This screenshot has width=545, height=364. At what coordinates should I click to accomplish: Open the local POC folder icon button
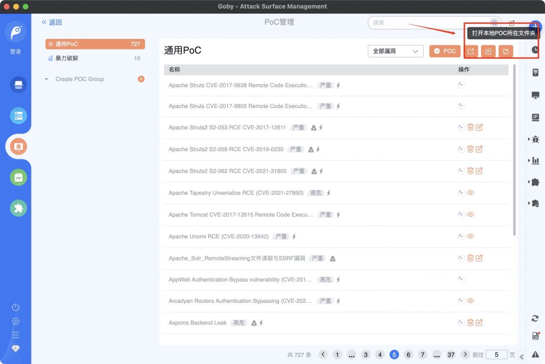click(506, 51)
